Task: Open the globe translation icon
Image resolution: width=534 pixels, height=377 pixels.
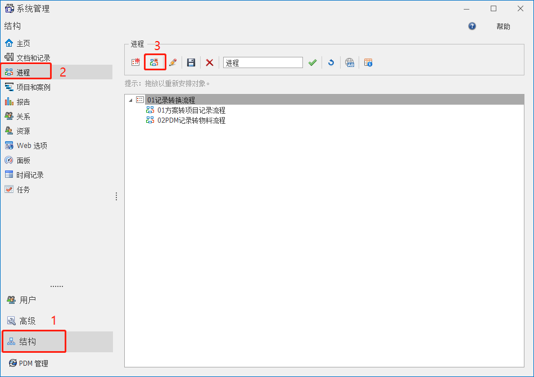Action: tap(350, 62)
